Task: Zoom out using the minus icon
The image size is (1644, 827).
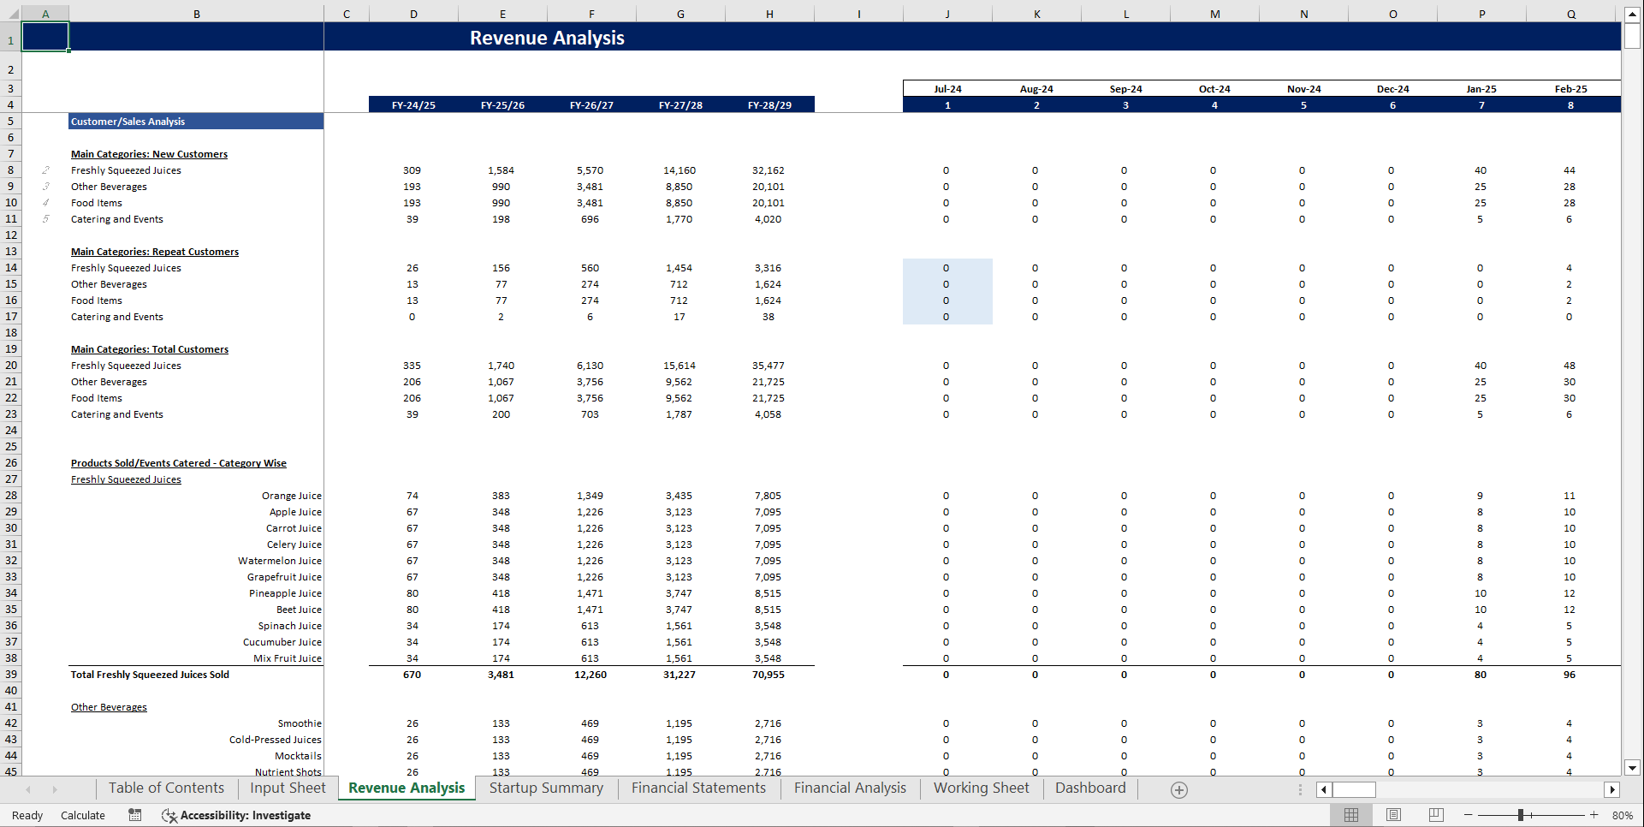Action: click(1466, 814)
